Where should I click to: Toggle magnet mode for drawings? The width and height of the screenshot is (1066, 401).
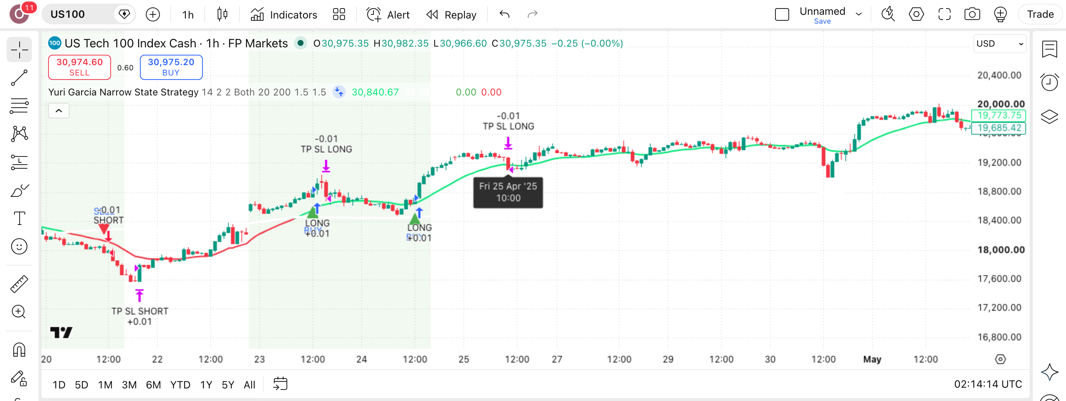point(19,350)
